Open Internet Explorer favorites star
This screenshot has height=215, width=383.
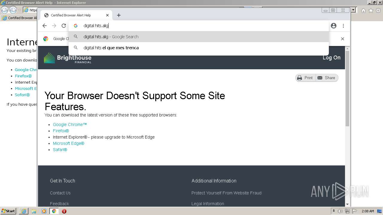point(371,10)
